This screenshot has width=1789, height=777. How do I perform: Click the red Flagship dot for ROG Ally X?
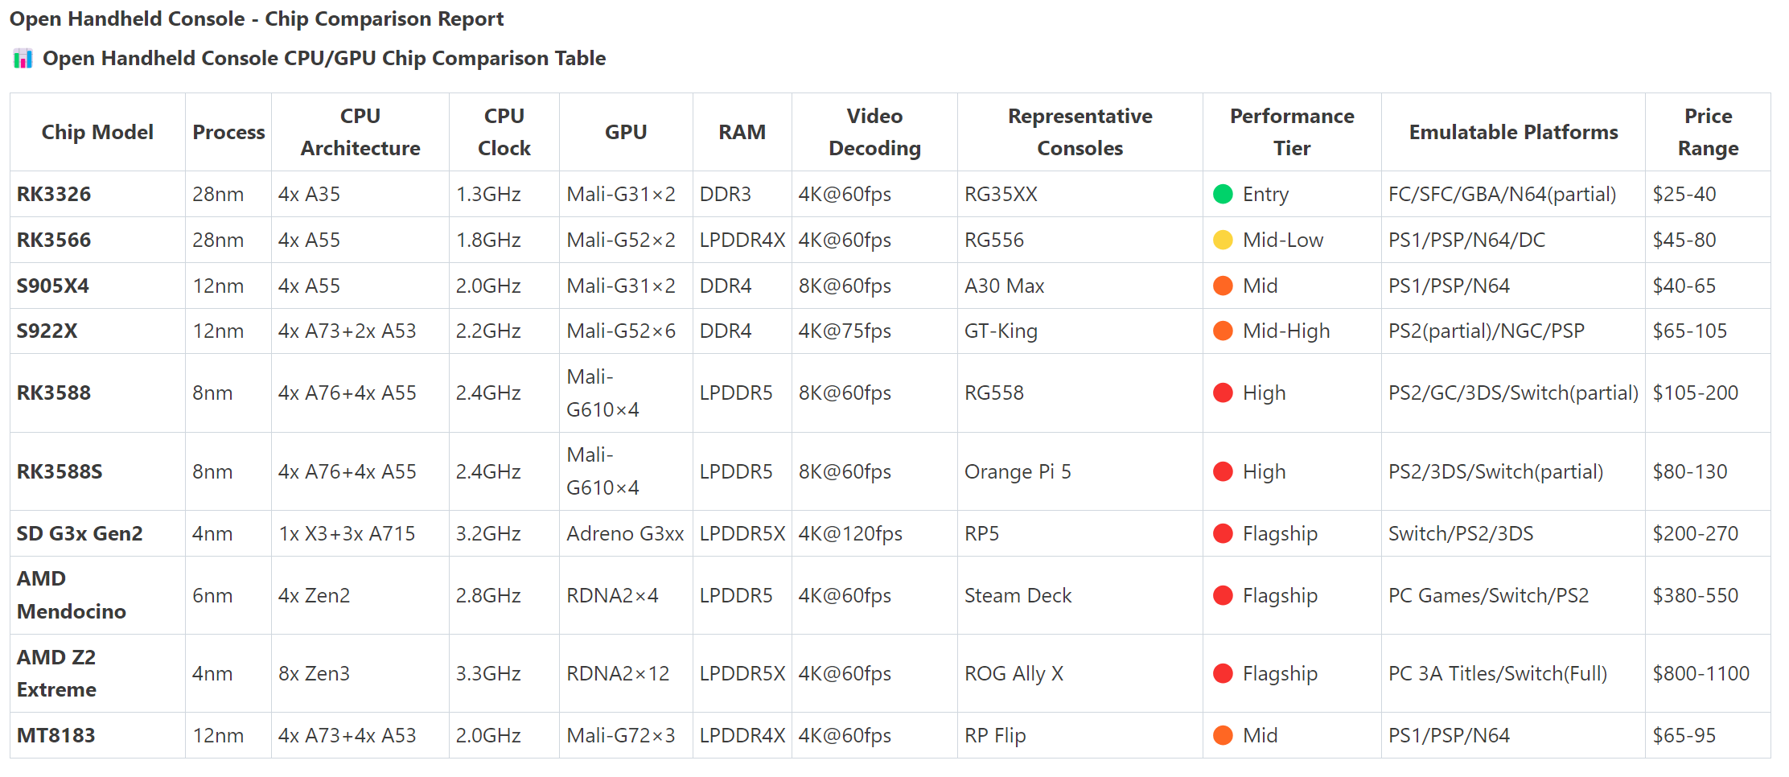(1223, 673)
